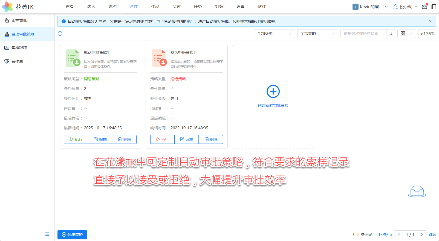Image resolution: width=439 pixels, height=241 pixels.
Task: Open 索样审批 in the sidebar
Action: click(19, 20)
